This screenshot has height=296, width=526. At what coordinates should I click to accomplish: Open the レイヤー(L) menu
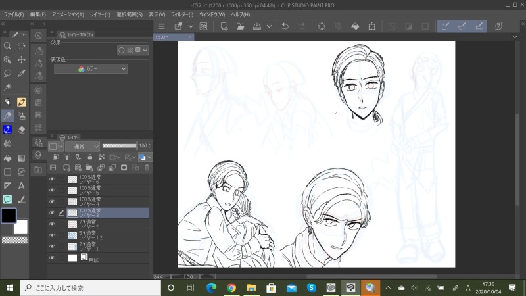[101, 14]
